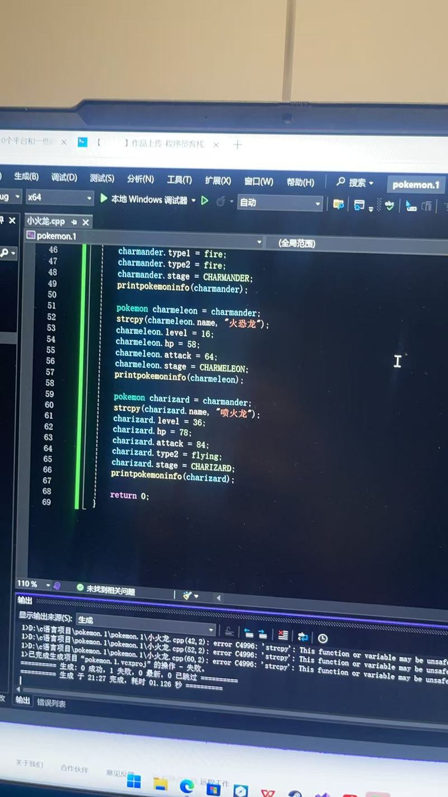Close the 作品上传 browser tab
Image resolution: width=448 pixels, height=797 pixels.
(x=216, y=145)
